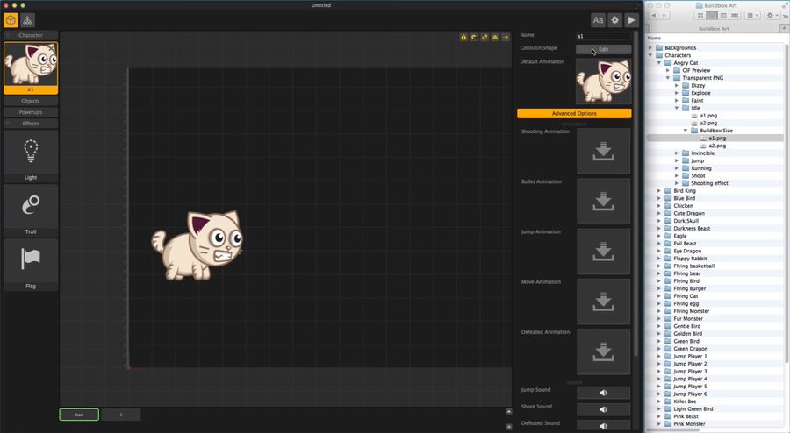Expand the GIF Preview folder

pos(668,70)
